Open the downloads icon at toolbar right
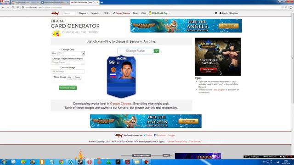 tap(291, 7)
